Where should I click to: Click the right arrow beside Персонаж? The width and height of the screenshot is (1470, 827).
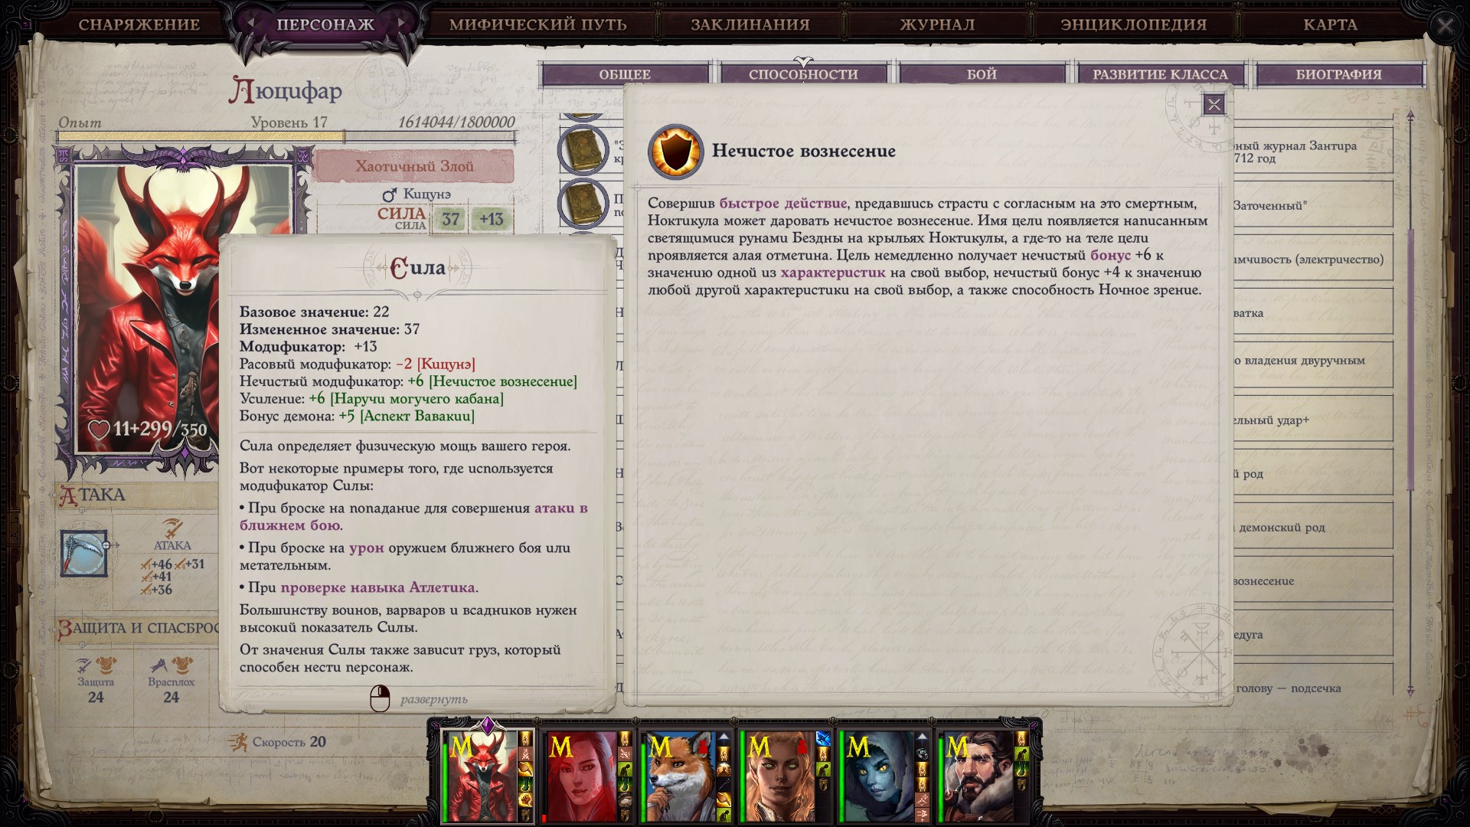pyautogui.click(x=400, y=23)
